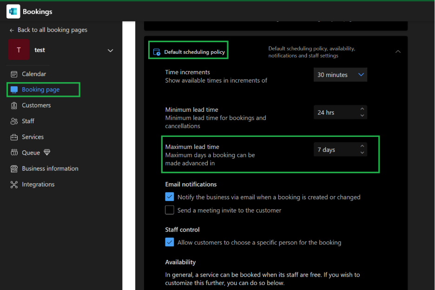Click the premium diamond icon beside Queue
The height and width of the screenshot is (290, 435).
click(x=47, y=152)
